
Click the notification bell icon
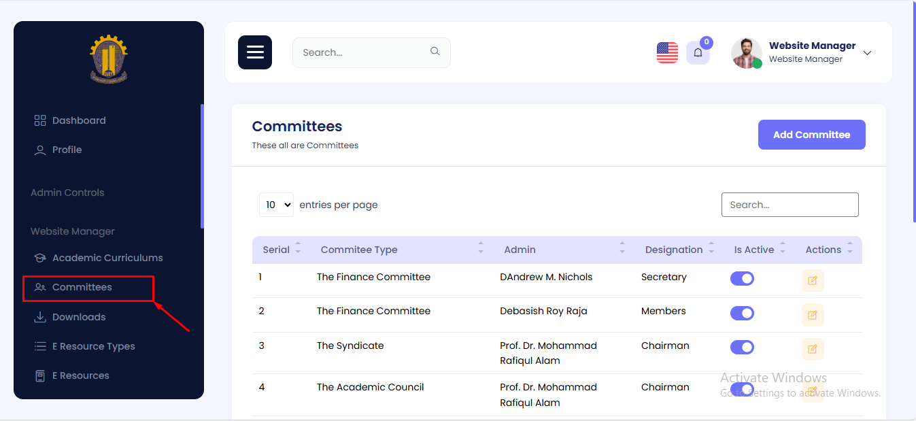[698, 53]
